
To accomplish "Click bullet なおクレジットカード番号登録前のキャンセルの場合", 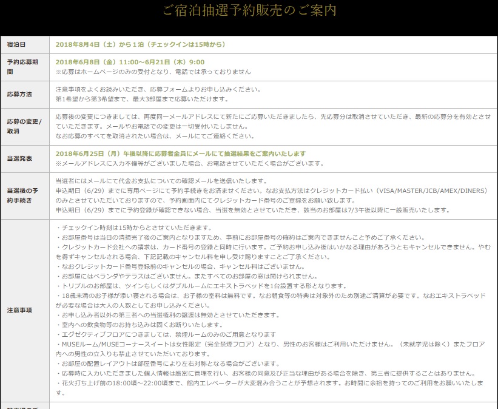I will (181, 266).
